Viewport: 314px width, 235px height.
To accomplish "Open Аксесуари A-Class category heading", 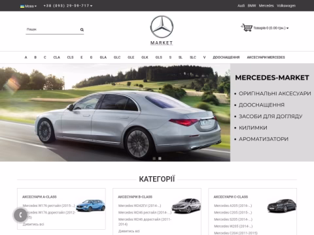I will (x=39, y=197).
